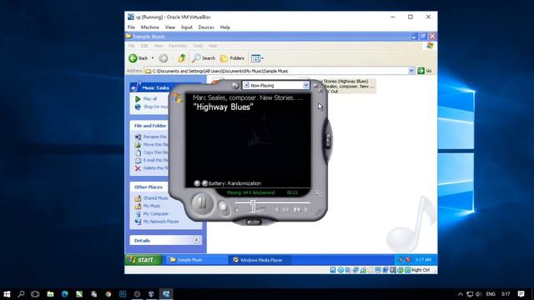Adjust the Media Player volume slider
The width and height of the screenshot is (534, 300).
click(x=254, y=210)
